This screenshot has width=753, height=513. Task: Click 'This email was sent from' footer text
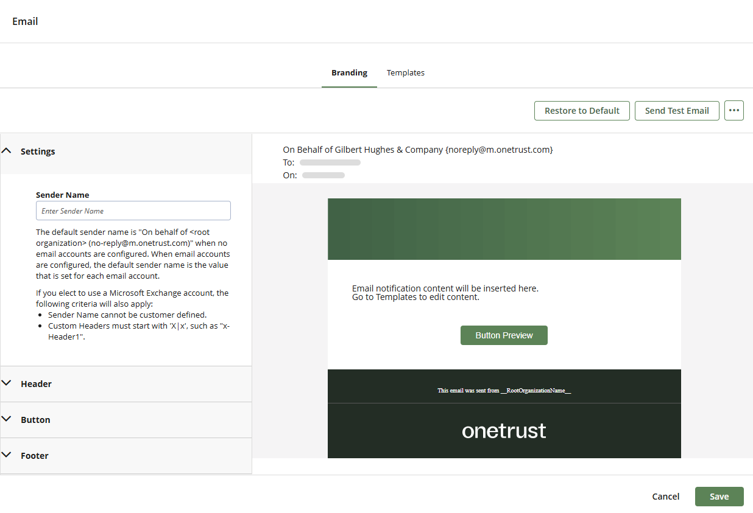point(504,391)
